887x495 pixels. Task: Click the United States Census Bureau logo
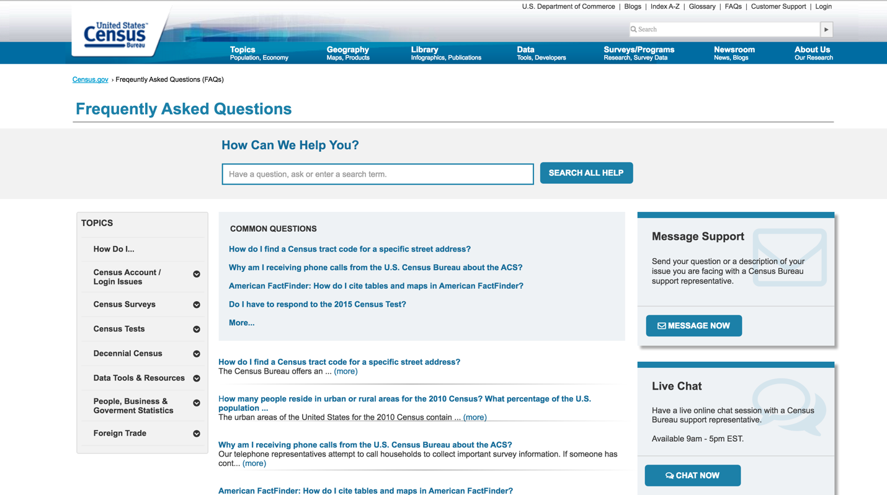tap(116, 35)
